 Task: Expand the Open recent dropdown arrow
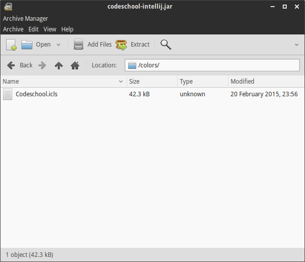pyautogui.click(x=58, y=45)
